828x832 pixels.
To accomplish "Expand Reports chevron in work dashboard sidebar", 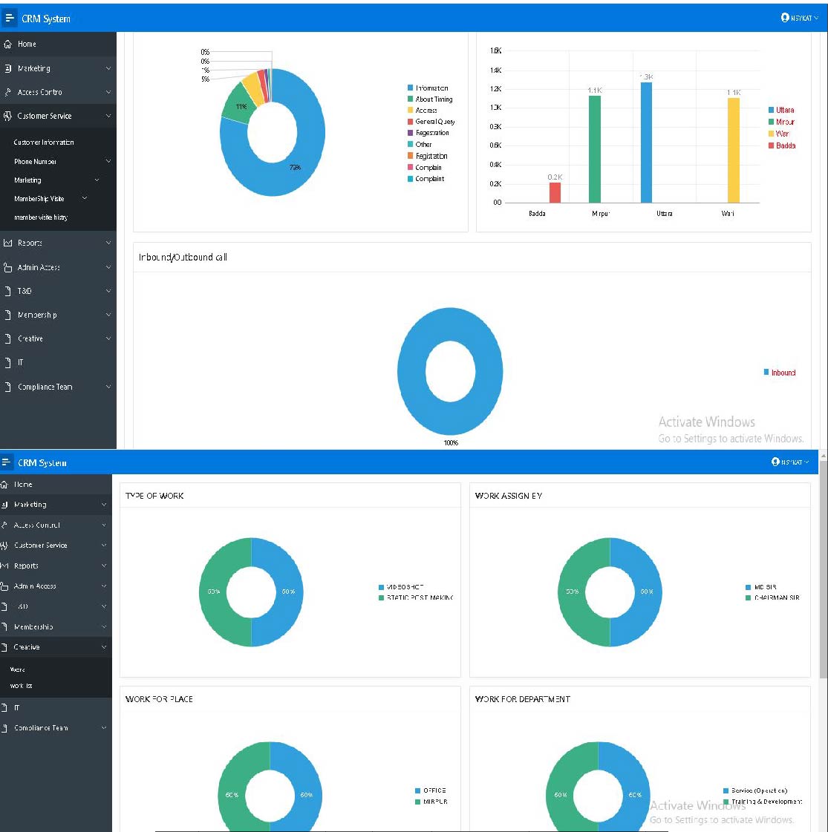I will point(104,566).
